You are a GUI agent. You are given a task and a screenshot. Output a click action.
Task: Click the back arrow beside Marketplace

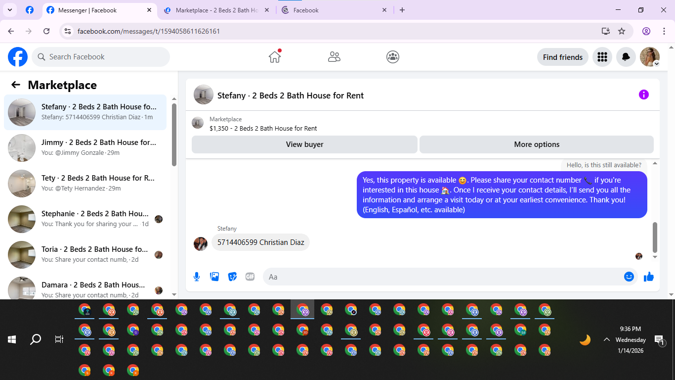click(16, 85)
